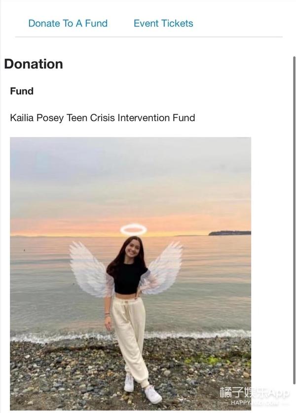Open the Donate To A Fund tab
Viewport: 296px width, 413px height.
coord(68,24)
